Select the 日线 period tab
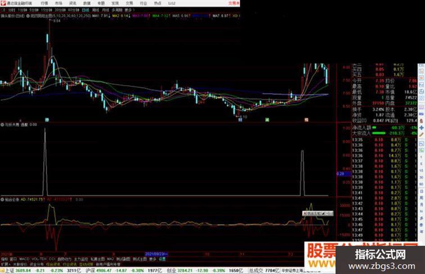This screenshot has width=425, height=274. point(85,10)
